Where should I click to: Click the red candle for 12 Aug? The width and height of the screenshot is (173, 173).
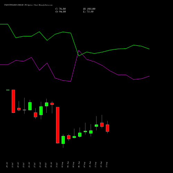102,125
